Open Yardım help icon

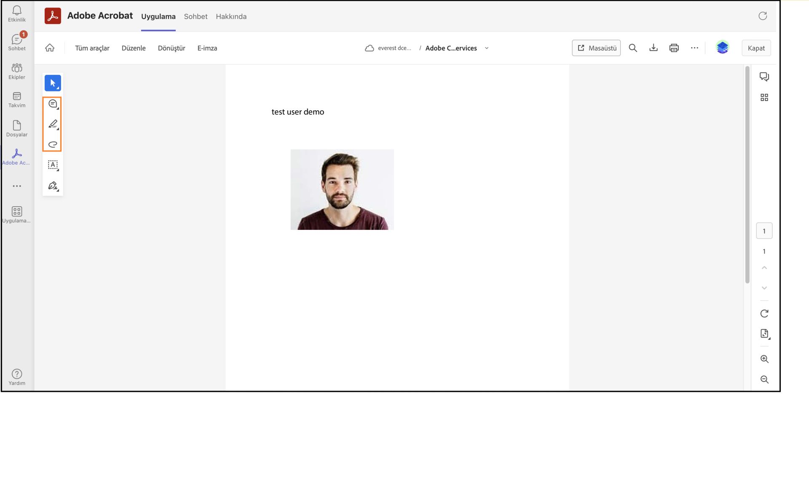[17, 377]
